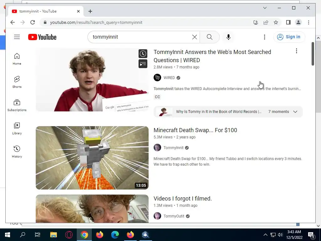The height and width of the screenshot is (241, 321).
Task: Open Videos I forgot I filmed title
Action: 183,199
